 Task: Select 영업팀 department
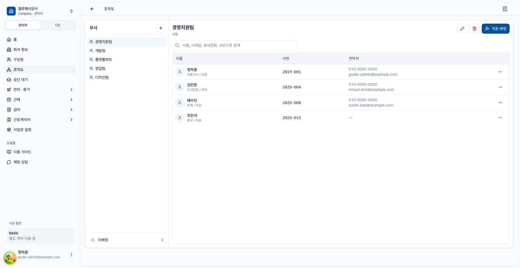coord(127,69)
